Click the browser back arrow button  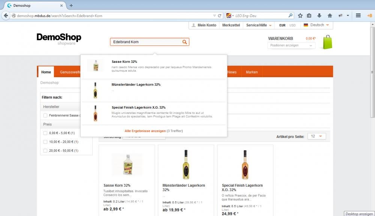(x=6, y=16)
